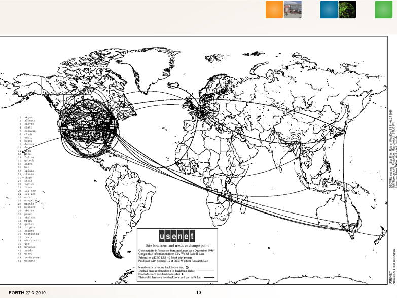The image size is (397, 298).
Task: Click the green square in the header
Action: pyautogui.click(x=383, y=10)
